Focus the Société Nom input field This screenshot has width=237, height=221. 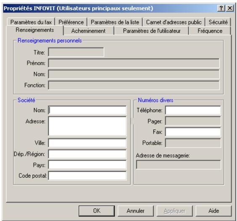87,110
